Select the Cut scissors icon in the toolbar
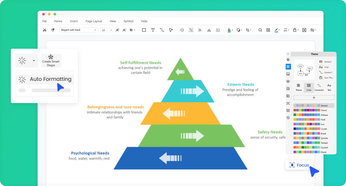 [44, 30]
